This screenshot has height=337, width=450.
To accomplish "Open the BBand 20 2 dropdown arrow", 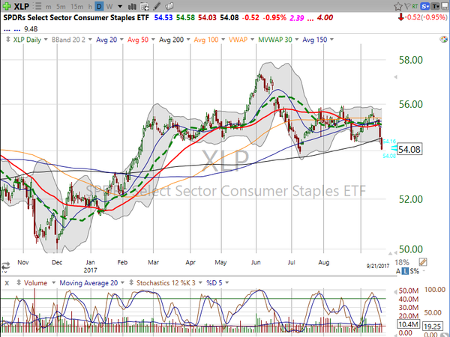I will (90, 40).
